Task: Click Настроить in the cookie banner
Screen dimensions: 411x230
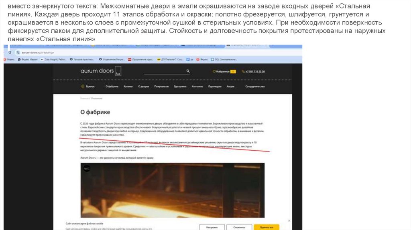Action: (212, 227)
